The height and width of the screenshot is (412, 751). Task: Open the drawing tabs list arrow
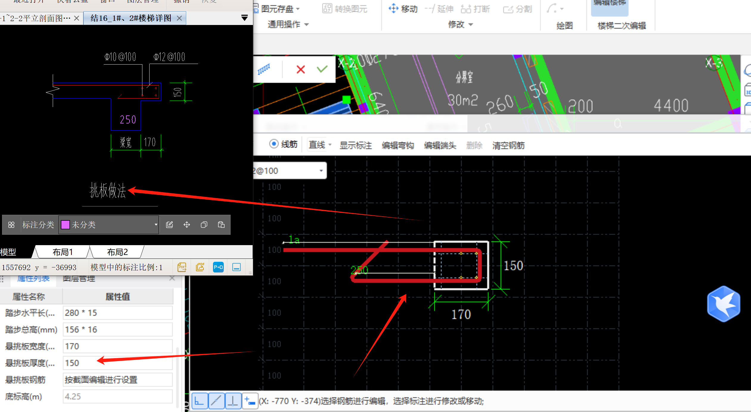(x=244, y=18)
